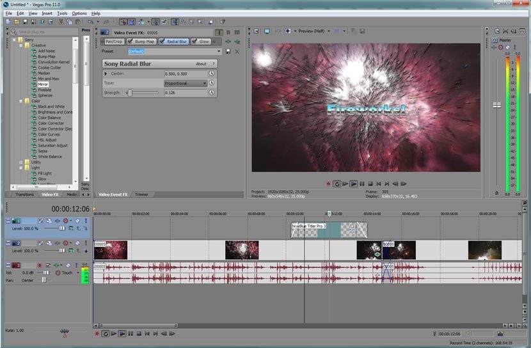Toggle Loop Playback under video preview
The height and width of the screenshot is (348, 531).
(x=337, y=184)
